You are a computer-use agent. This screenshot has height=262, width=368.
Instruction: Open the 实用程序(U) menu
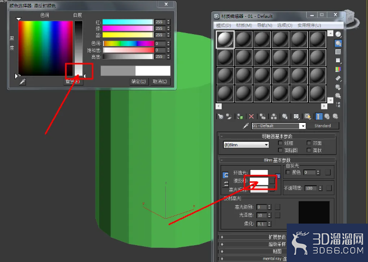point(309,25)
